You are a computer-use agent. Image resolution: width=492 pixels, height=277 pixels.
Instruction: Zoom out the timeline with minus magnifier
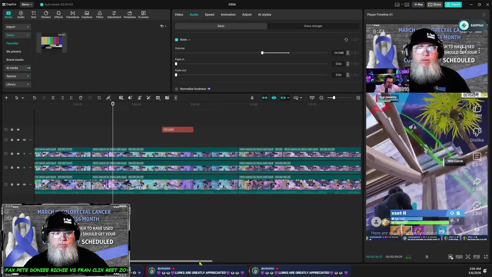321,98
